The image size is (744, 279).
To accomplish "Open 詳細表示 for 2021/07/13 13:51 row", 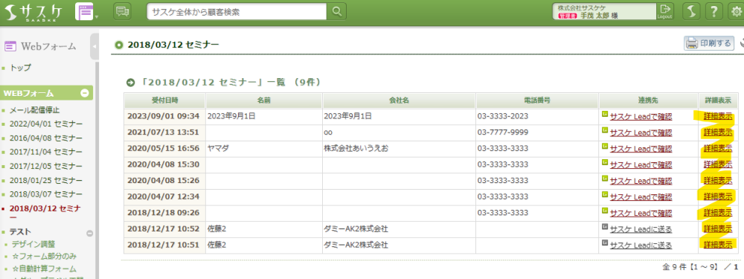I will [717, 132].
